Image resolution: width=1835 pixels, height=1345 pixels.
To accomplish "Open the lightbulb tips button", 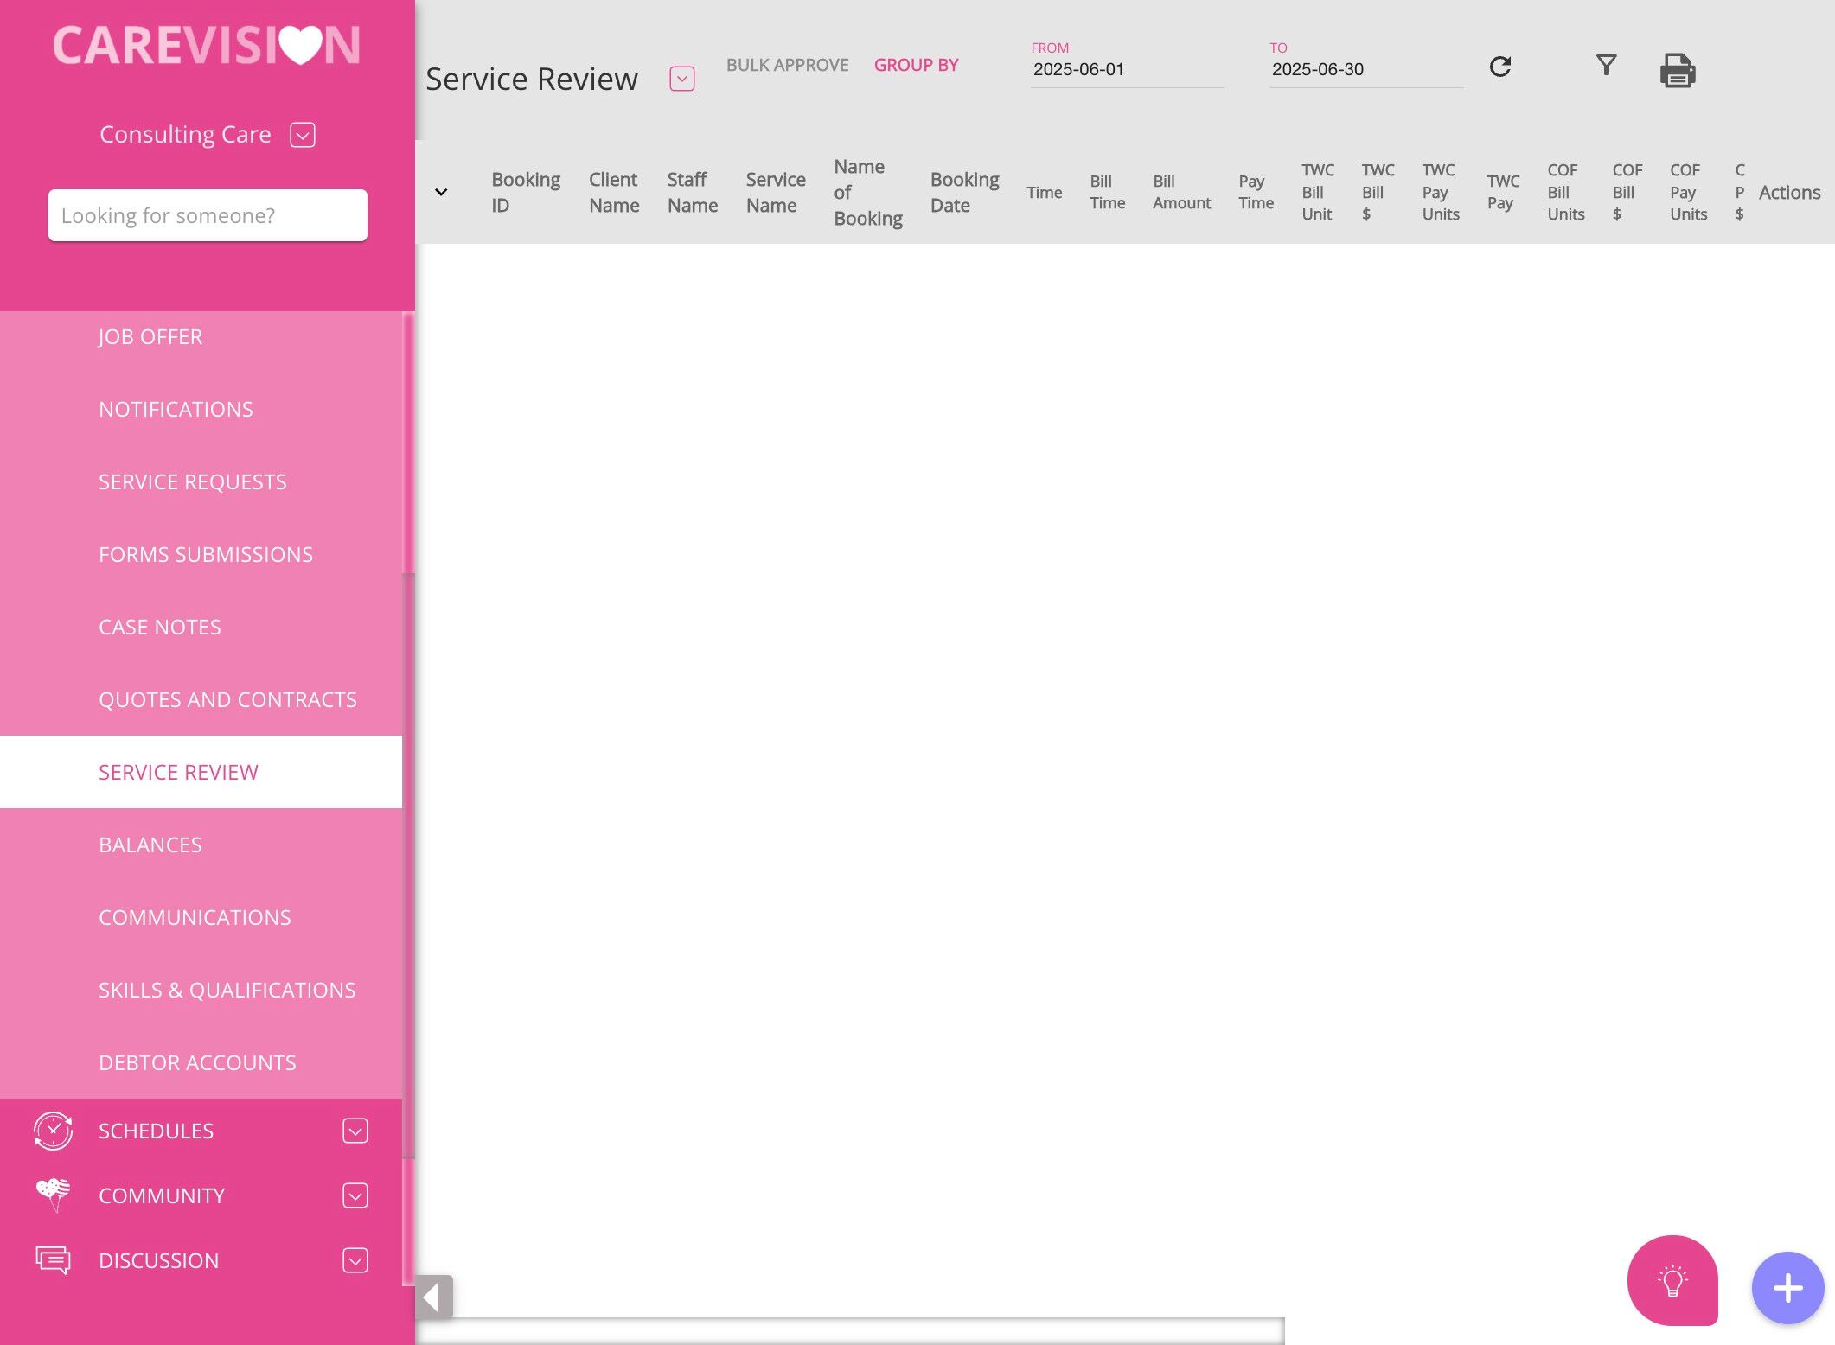I will (1672, 1280).
